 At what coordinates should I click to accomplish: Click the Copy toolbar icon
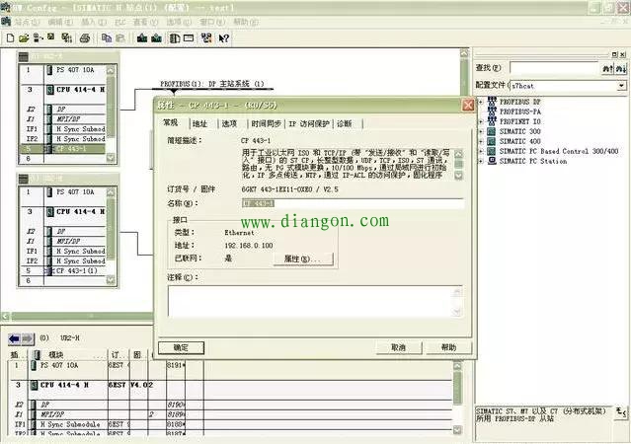click(x=107, y=38)
